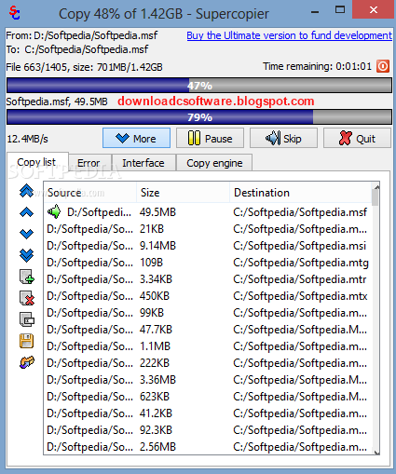Click the current file 79% progress bar
396x474 pixels.
tap(199, 117)
